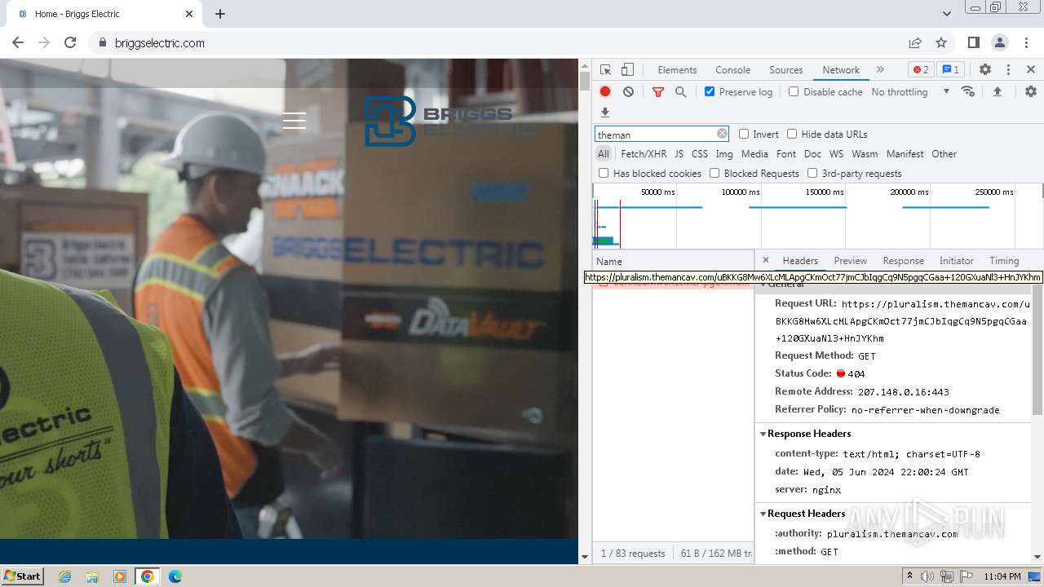Enable the Disable cache checkbox
Viewport: 1044px width, 587px height.
[794, 91]
